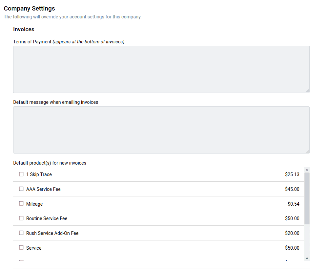The width and height of the screenshot is (326, 272).
Task: Click into the Terms of Payment text area
Action: tap(161, 69)
